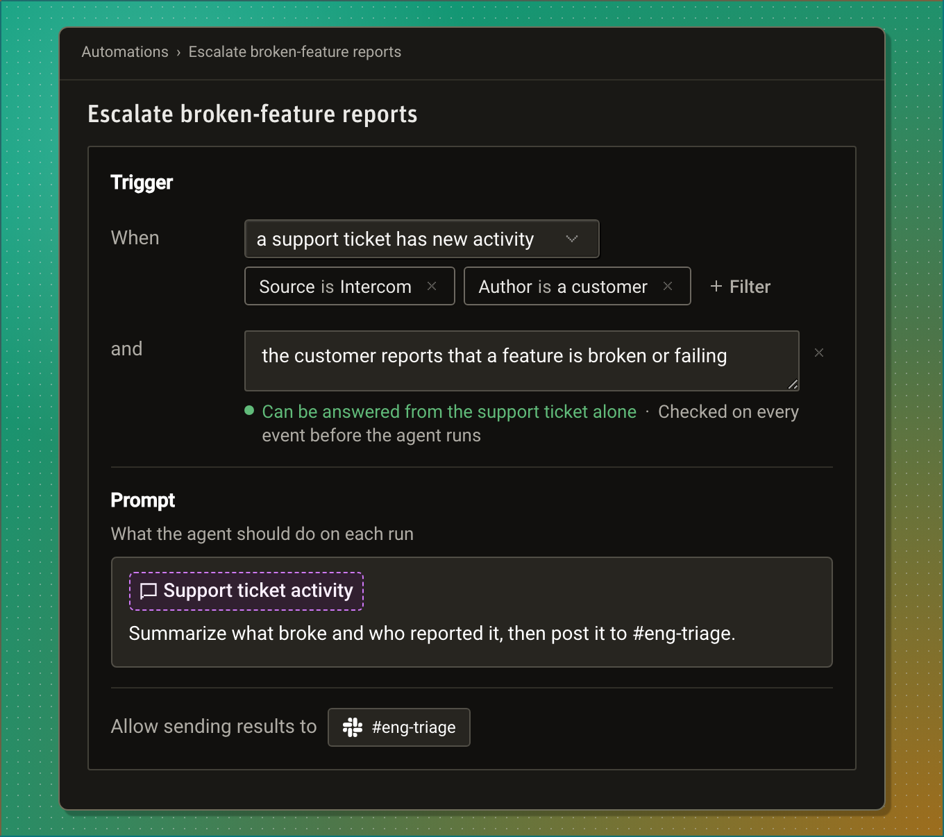Go to Automations in the breadcrumb
The height and width of the screenshot is (837, 944).
tap(125, 52)
